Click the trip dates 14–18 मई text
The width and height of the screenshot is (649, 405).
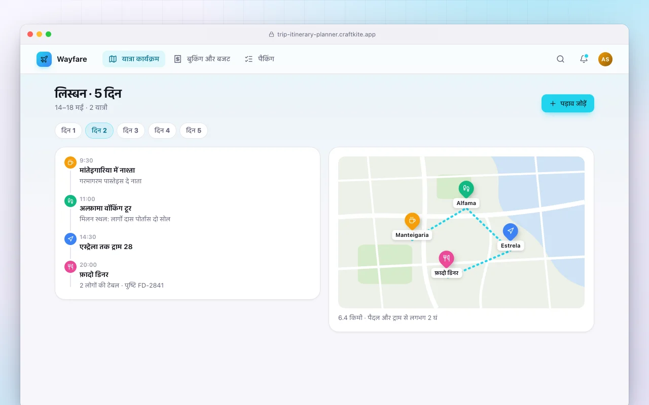69,108
